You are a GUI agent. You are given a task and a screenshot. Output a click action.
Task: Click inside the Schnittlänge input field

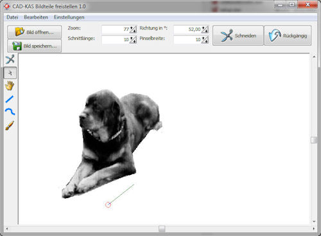click(x=116, y=40)
